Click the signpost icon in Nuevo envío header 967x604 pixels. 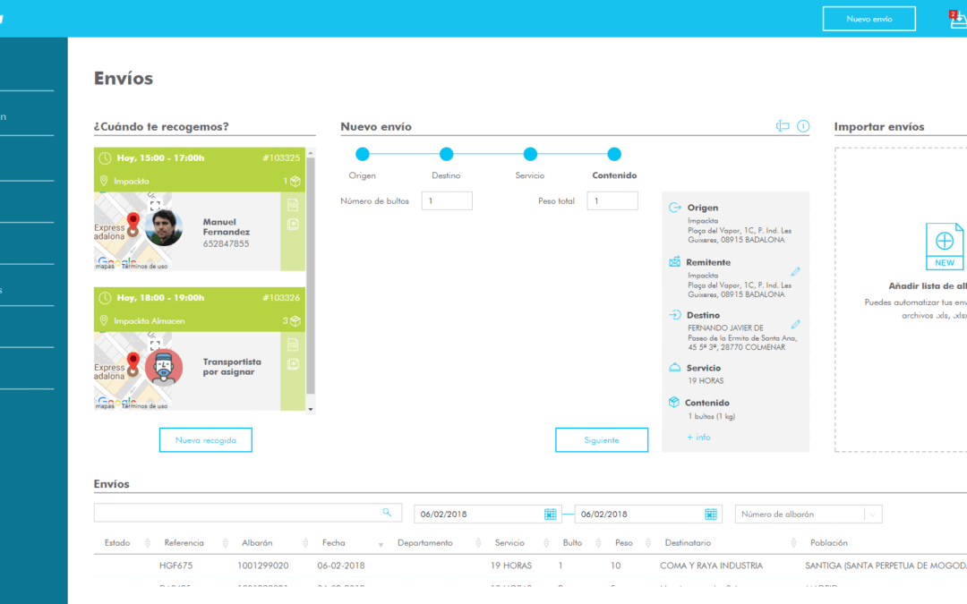click(x=783, y=126)
